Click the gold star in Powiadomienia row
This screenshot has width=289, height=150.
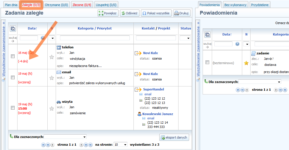coord(246,63)
